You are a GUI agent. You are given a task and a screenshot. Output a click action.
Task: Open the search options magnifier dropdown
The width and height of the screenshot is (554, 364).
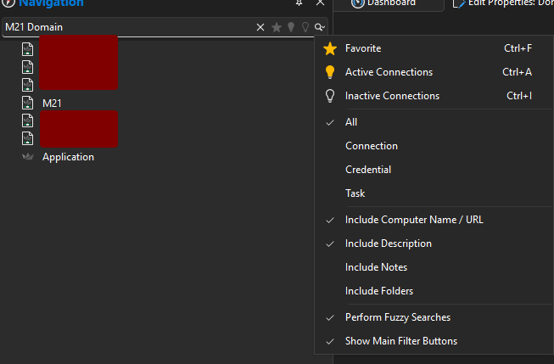(319, 27)
